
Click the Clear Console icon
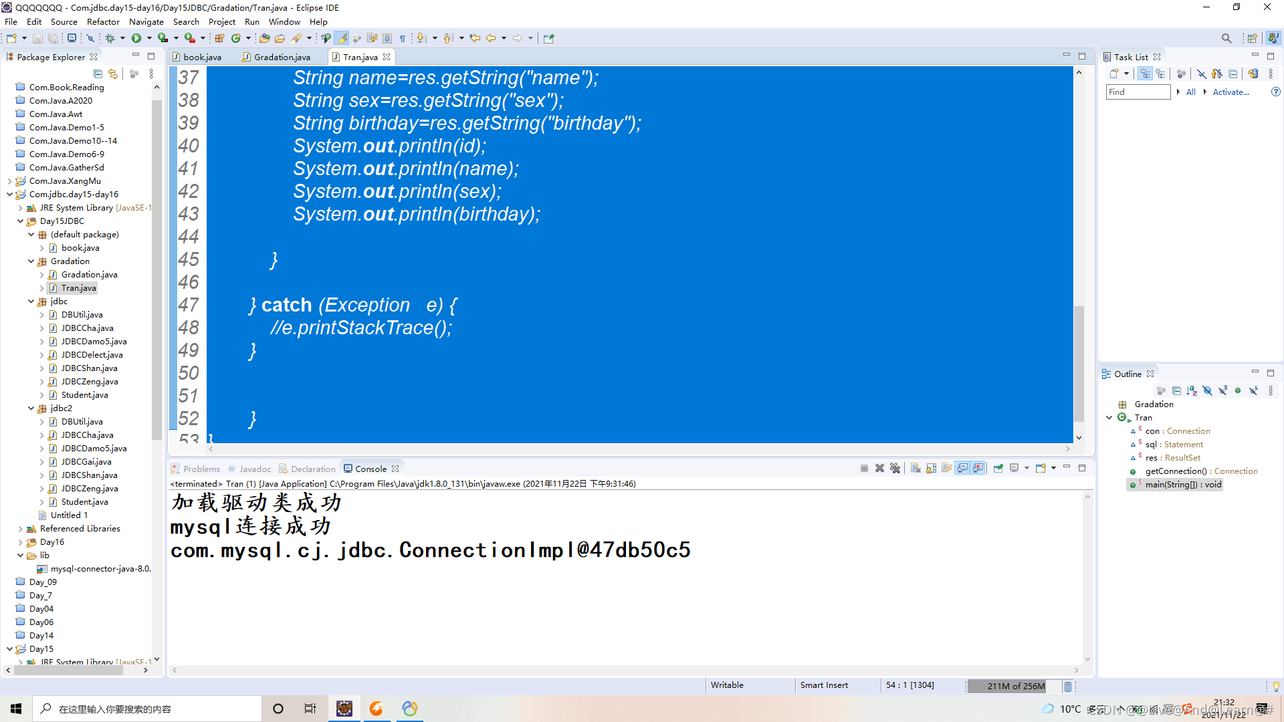[916, 469]
